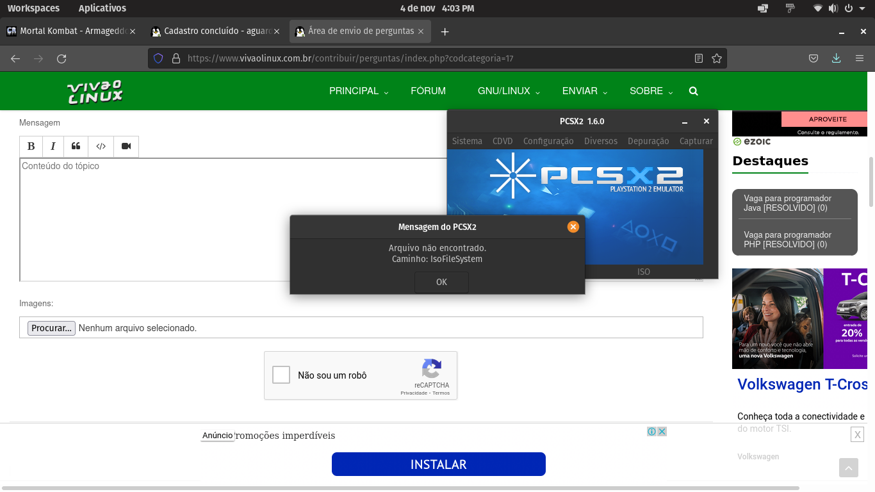
Task: Open the FÓRUM link
Action: point(428,91)
